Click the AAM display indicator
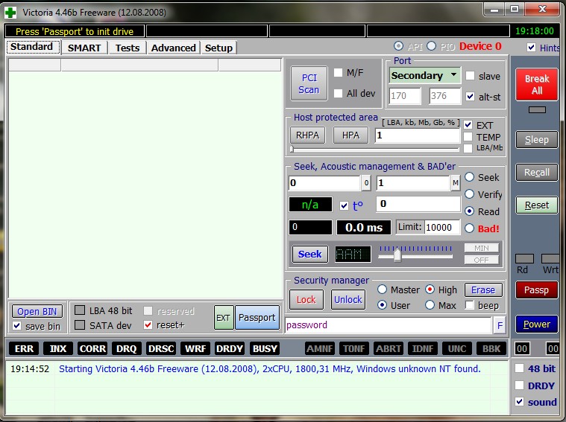 tap(353, 255)
